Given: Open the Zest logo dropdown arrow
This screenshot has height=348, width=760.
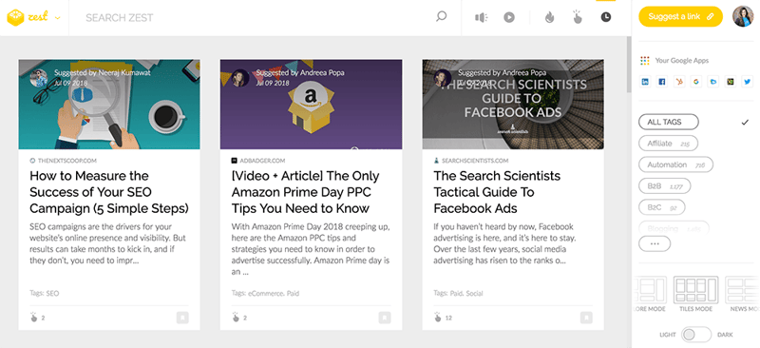Looking at the screenshot, I should pyautogui.click(x=58, y=18).
